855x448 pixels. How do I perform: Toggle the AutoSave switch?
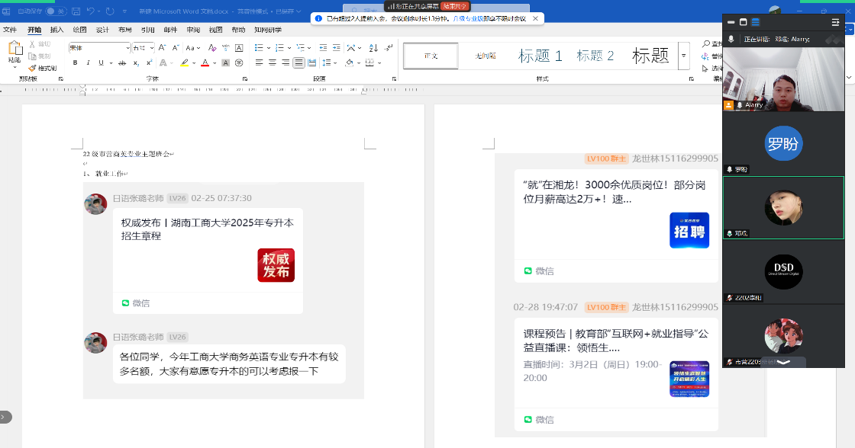pyautogui.click(x=56, y=11)
